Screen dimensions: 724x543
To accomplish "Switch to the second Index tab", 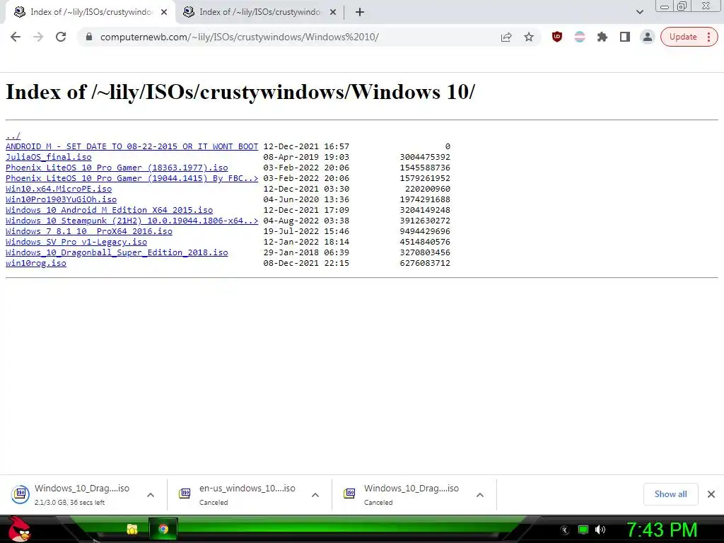I will click(x=259, y=12).
